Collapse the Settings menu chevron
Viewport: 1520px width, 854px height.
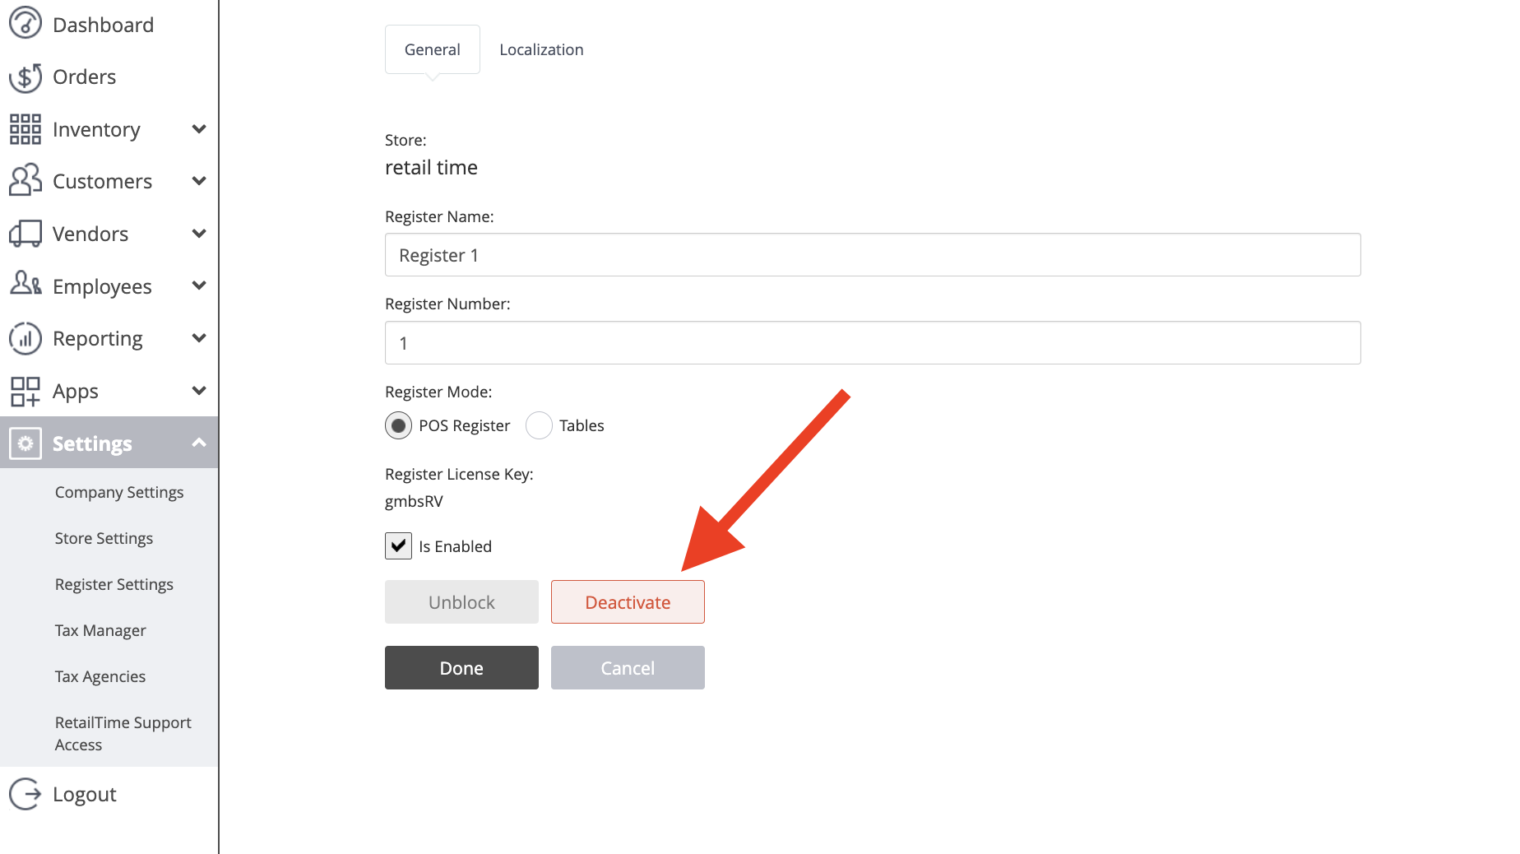(x=198, y=443)
